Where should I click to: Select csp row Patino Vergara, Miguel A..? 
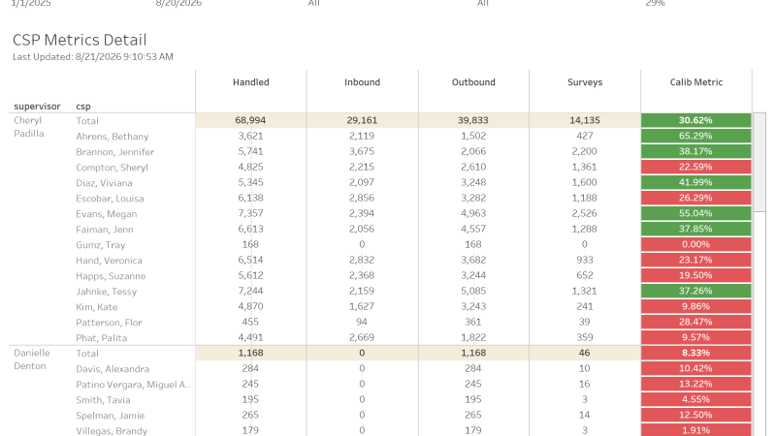click(133, 385)
